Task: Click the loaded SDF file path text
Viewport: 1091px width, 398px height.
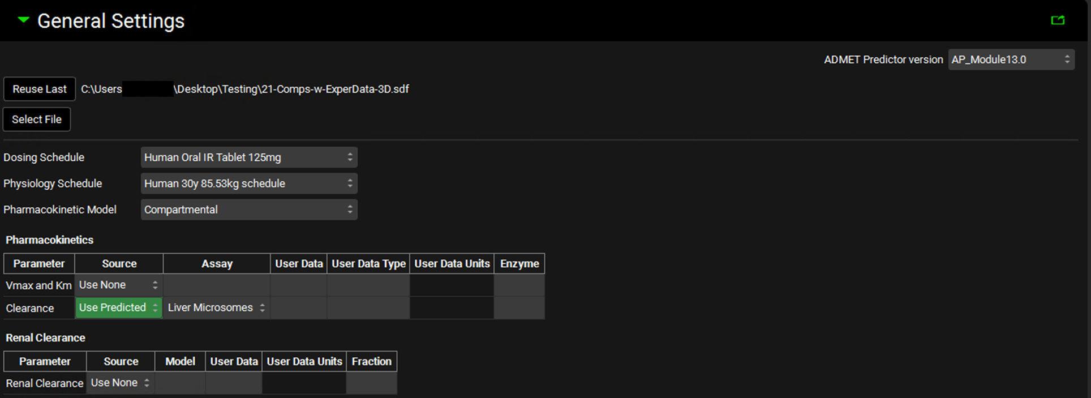Action: click(244, 89)
